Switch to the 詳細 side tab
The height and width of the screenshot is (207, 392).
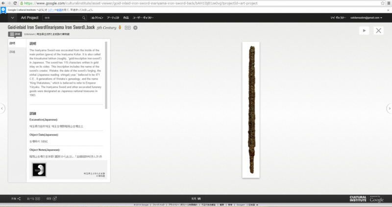(13, 52)
